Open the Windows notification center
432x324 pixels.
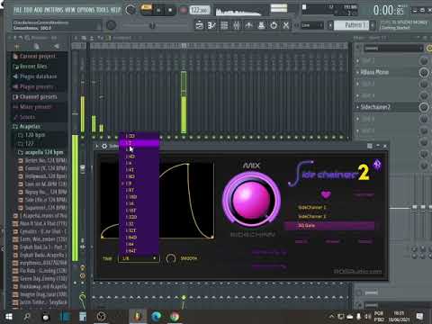[419, 317]
